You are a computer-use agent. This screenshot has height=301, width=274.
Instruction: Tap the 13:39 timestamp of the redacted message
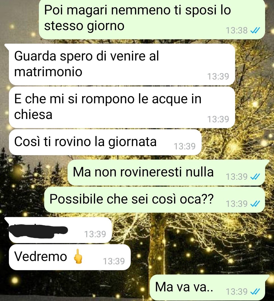pos(95,234)
